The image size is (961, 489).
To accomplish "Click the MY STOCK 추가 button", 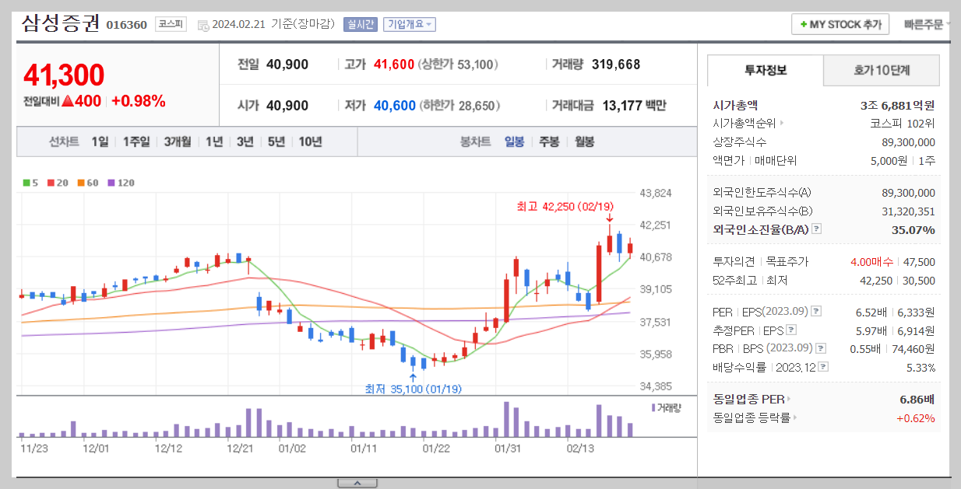I will point(840,24).
